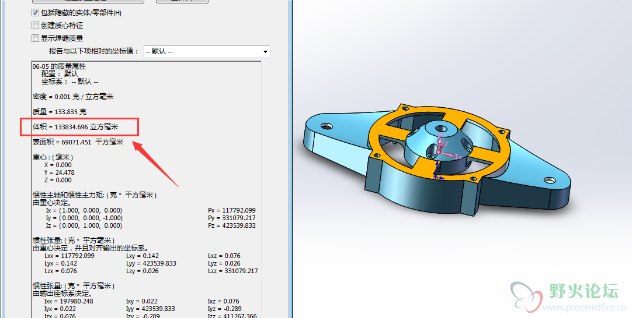This screenshot has width=632, height=318.
Task: Select the Iyy = 423539.833 entry
Action: click(x=151, y=309)
